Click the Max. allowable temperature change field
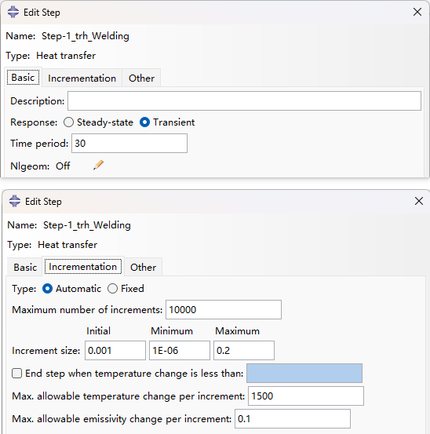Viewport: 430px width, 434px height. point(306,396)
